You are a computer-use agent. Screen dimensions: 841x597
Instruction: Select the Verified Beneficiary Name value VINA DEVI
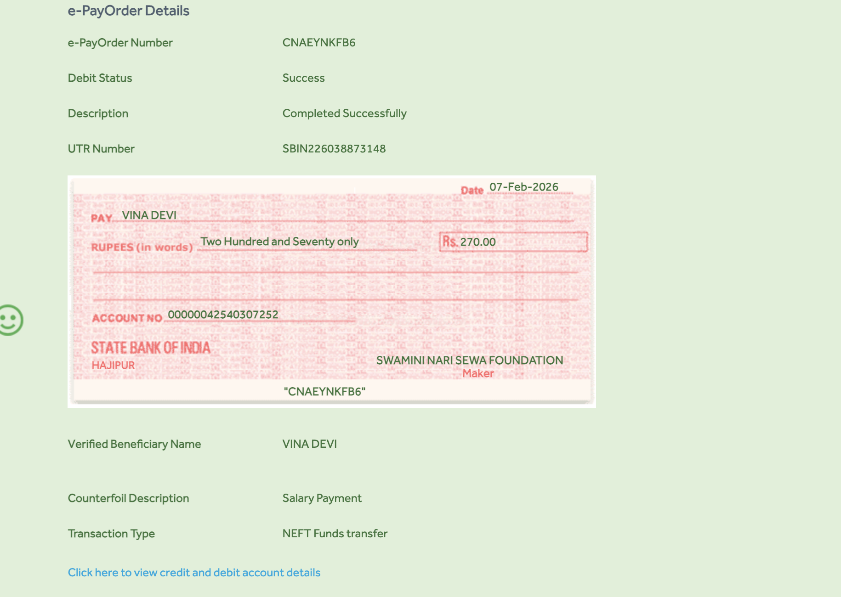pos(309,444)
